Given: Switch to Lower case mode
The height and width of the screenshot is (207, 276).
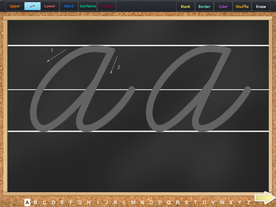Looking at the screenshot, I should pyautogui.click(x=50, y=6).
